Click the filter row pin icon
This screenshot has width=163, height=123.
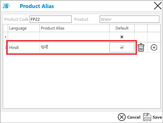click(x=5, y=37)
